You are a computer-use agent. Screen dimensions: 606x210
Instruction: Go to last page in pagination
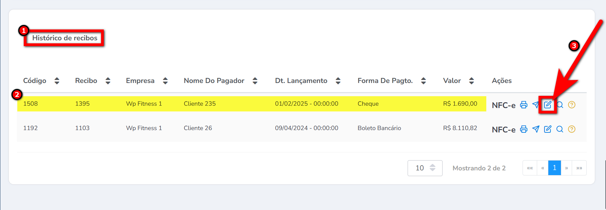click(579, 168)
